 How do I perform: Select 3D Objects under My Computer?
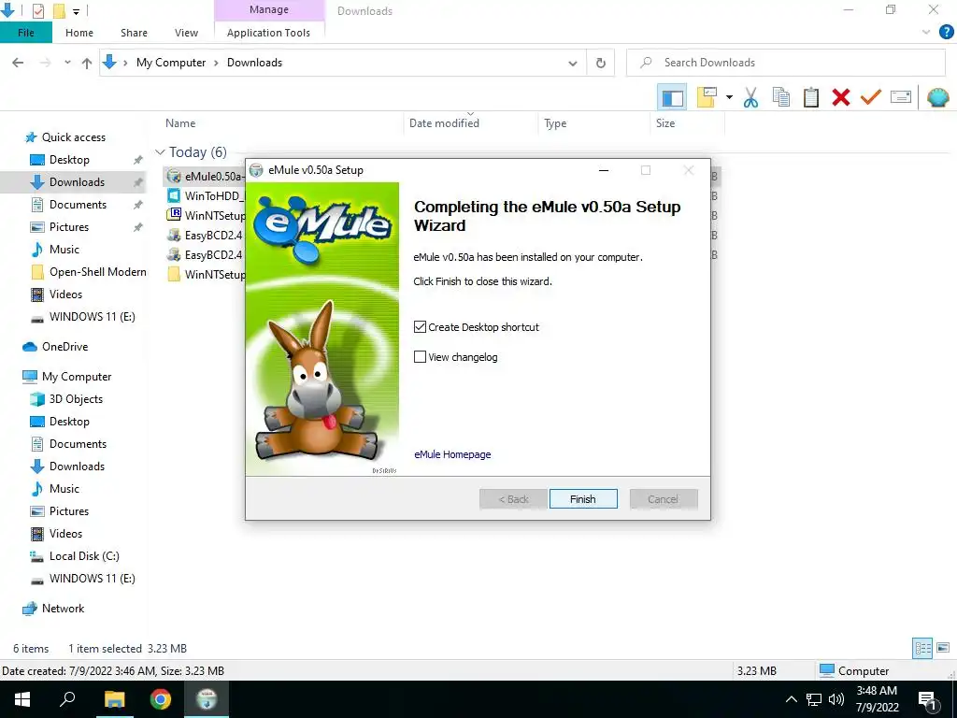point(76,399)
